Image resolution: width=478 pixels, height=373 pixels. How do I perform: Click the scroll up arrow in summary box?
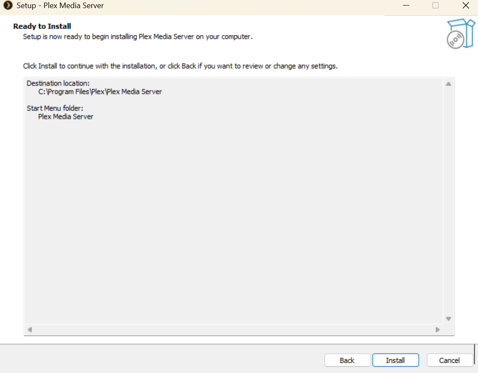448,84
